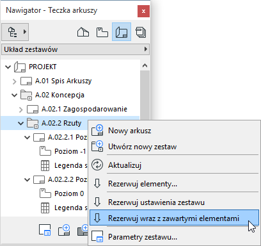Expand the A.02.1 Zagospodarowanie layout
This screenshot has width=261, height=246.
tap(21, 110)
